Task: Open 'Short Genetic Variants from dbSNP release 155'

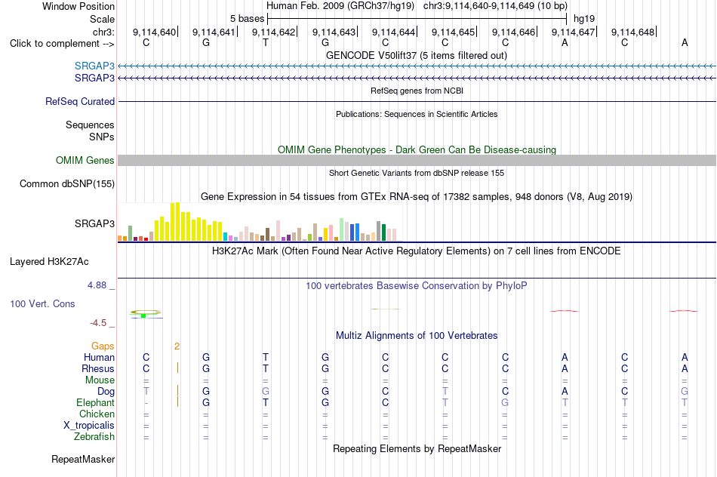Action: (417, 173)
